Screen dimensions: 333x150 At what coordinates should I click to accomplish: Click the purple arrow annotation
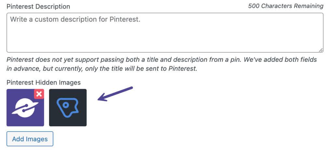point(115,94)
